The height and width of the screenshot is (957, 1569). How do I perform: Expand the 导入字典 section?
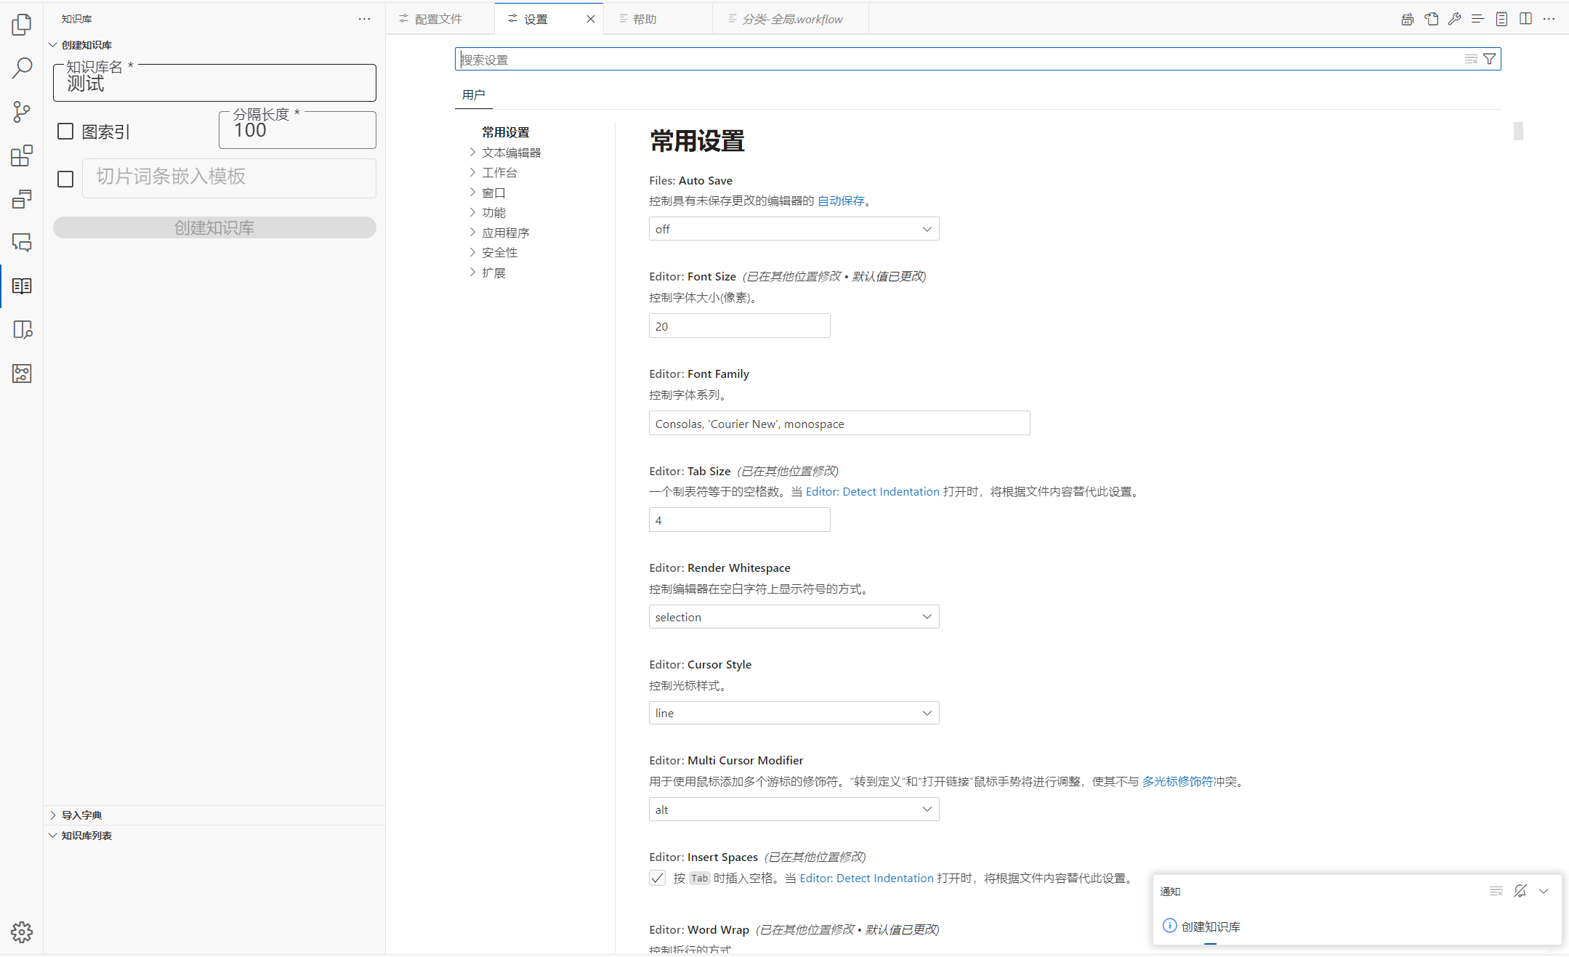tap(81, 815)
